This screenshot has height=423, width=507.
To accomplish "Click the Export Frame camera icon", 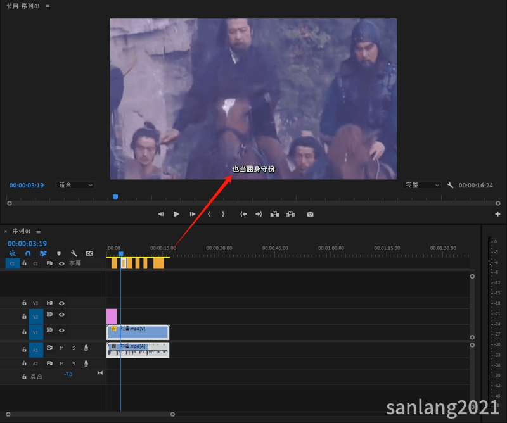I will pos(310,214).
